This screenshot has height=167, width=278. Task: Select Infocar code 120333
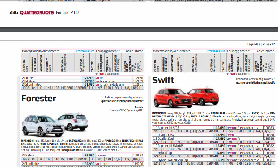(269, 128)
